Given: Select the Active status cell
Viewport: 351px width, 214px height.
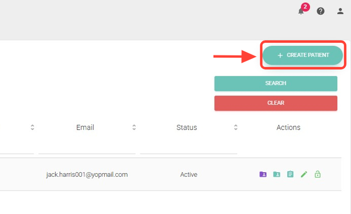Looking at the screenshot, I should click(x=188, y=175).
